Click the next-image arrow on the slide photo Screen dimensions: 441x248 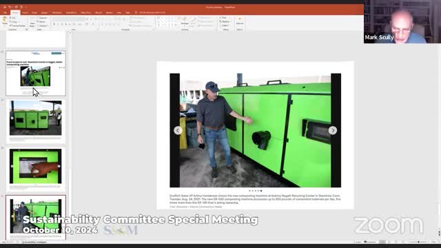pos(333,130)
